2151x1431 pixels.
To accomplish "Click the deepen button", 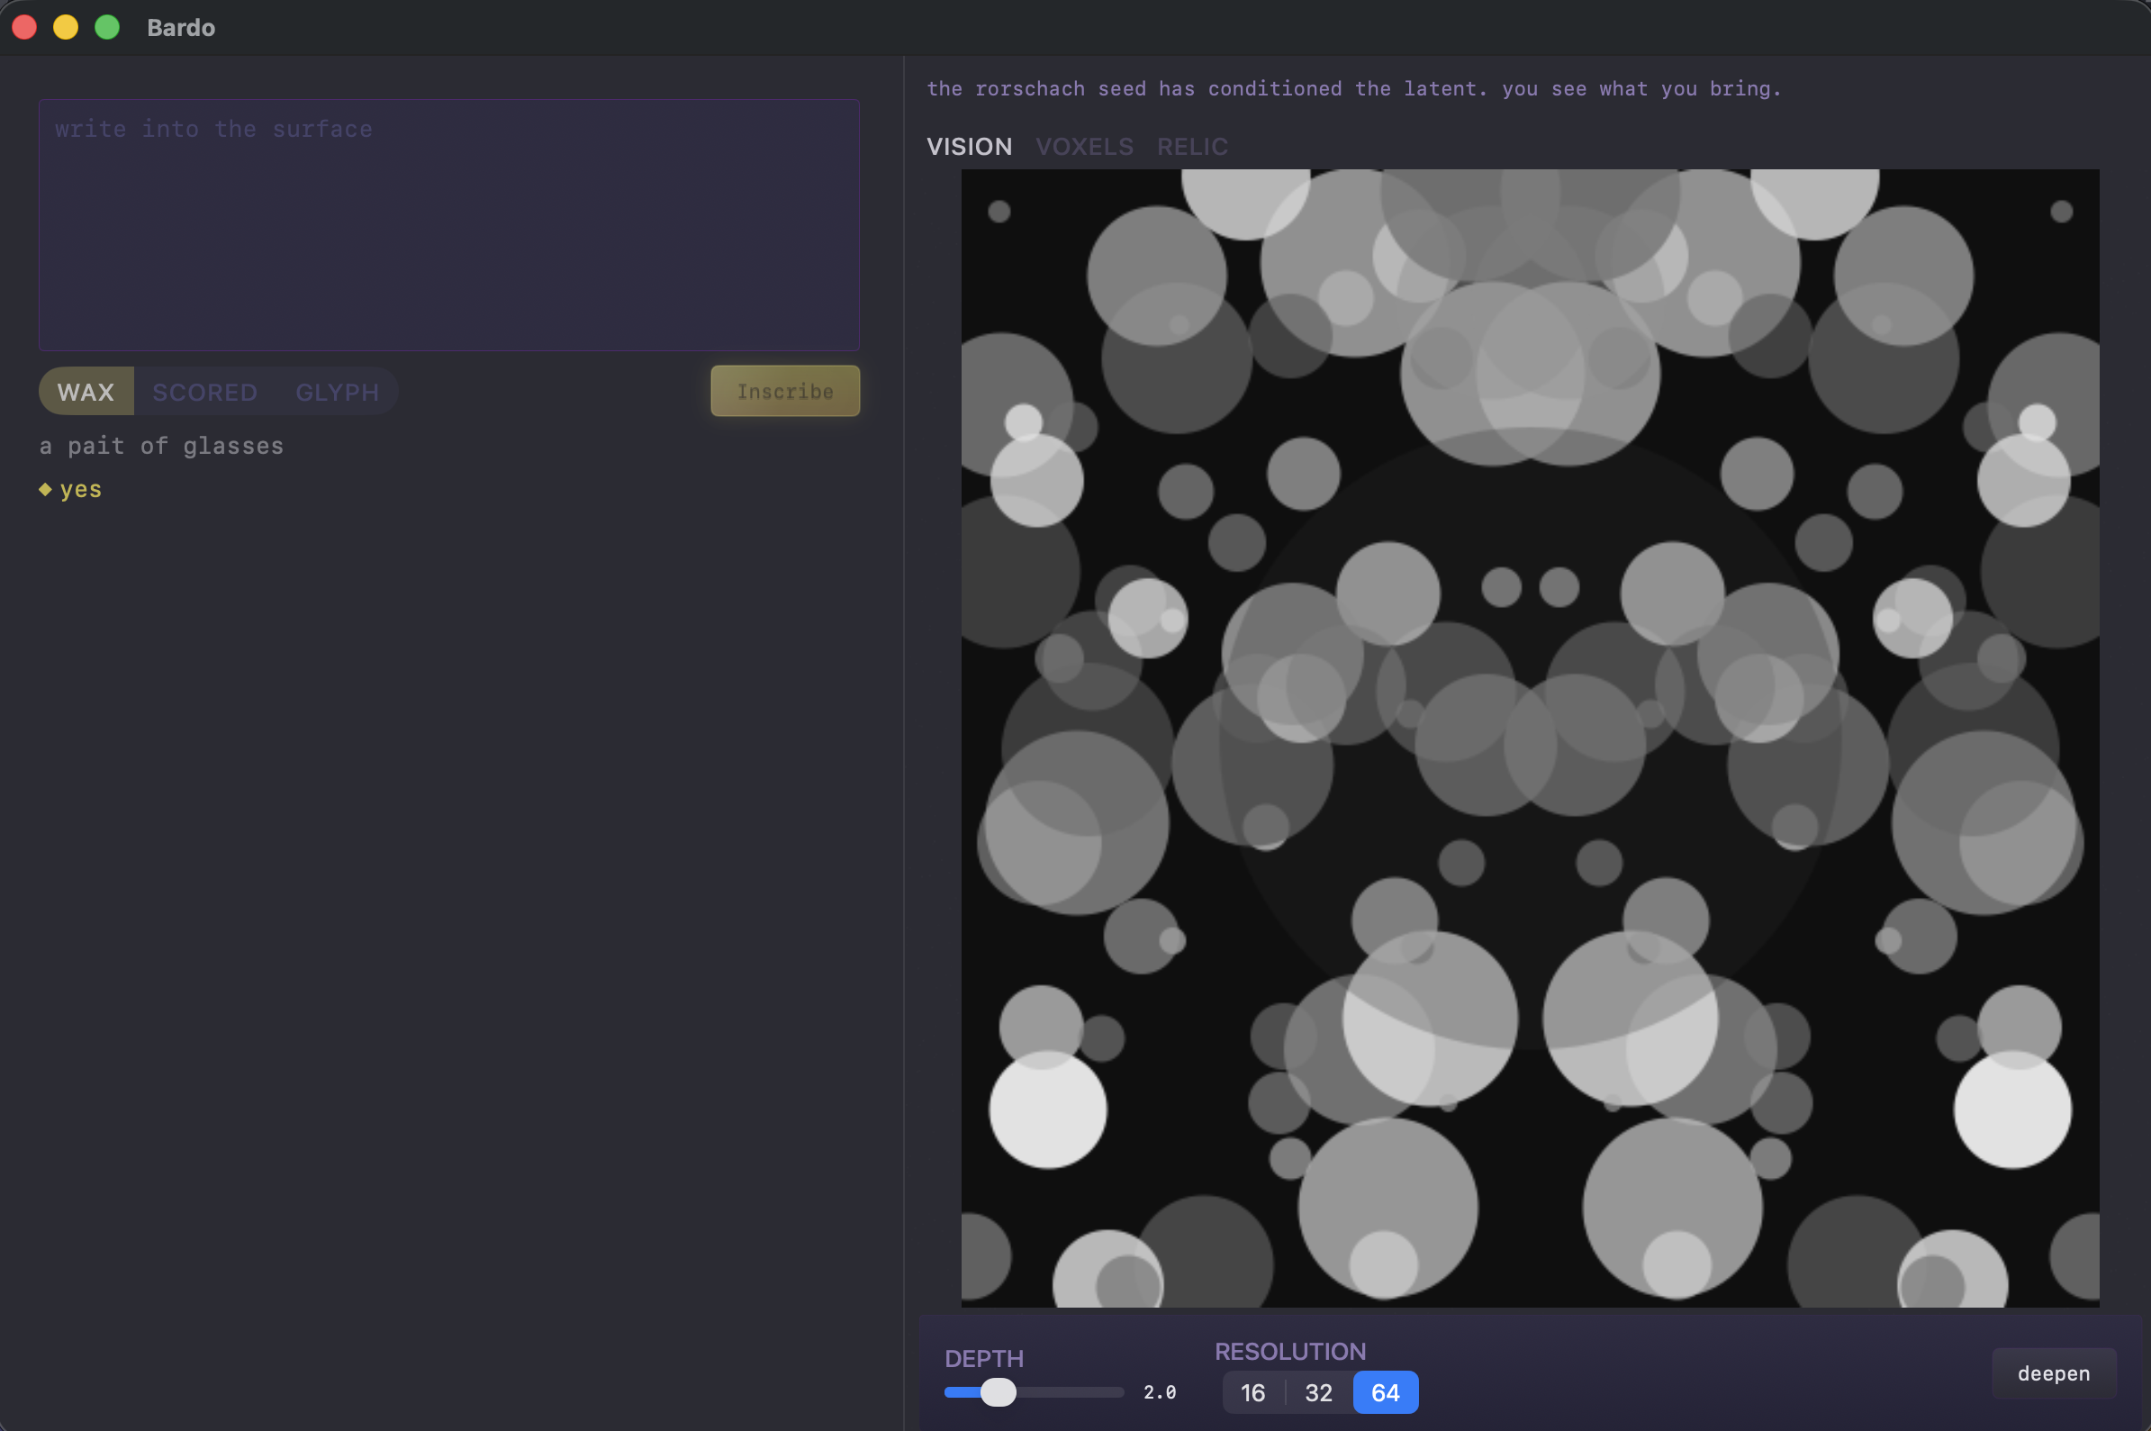I will [x=2053, y=1373].
